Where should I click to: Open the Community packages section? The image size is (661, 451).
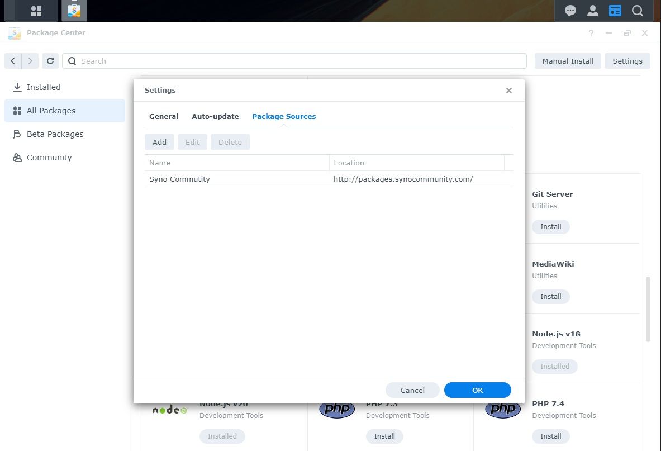(x=49, y=157)
